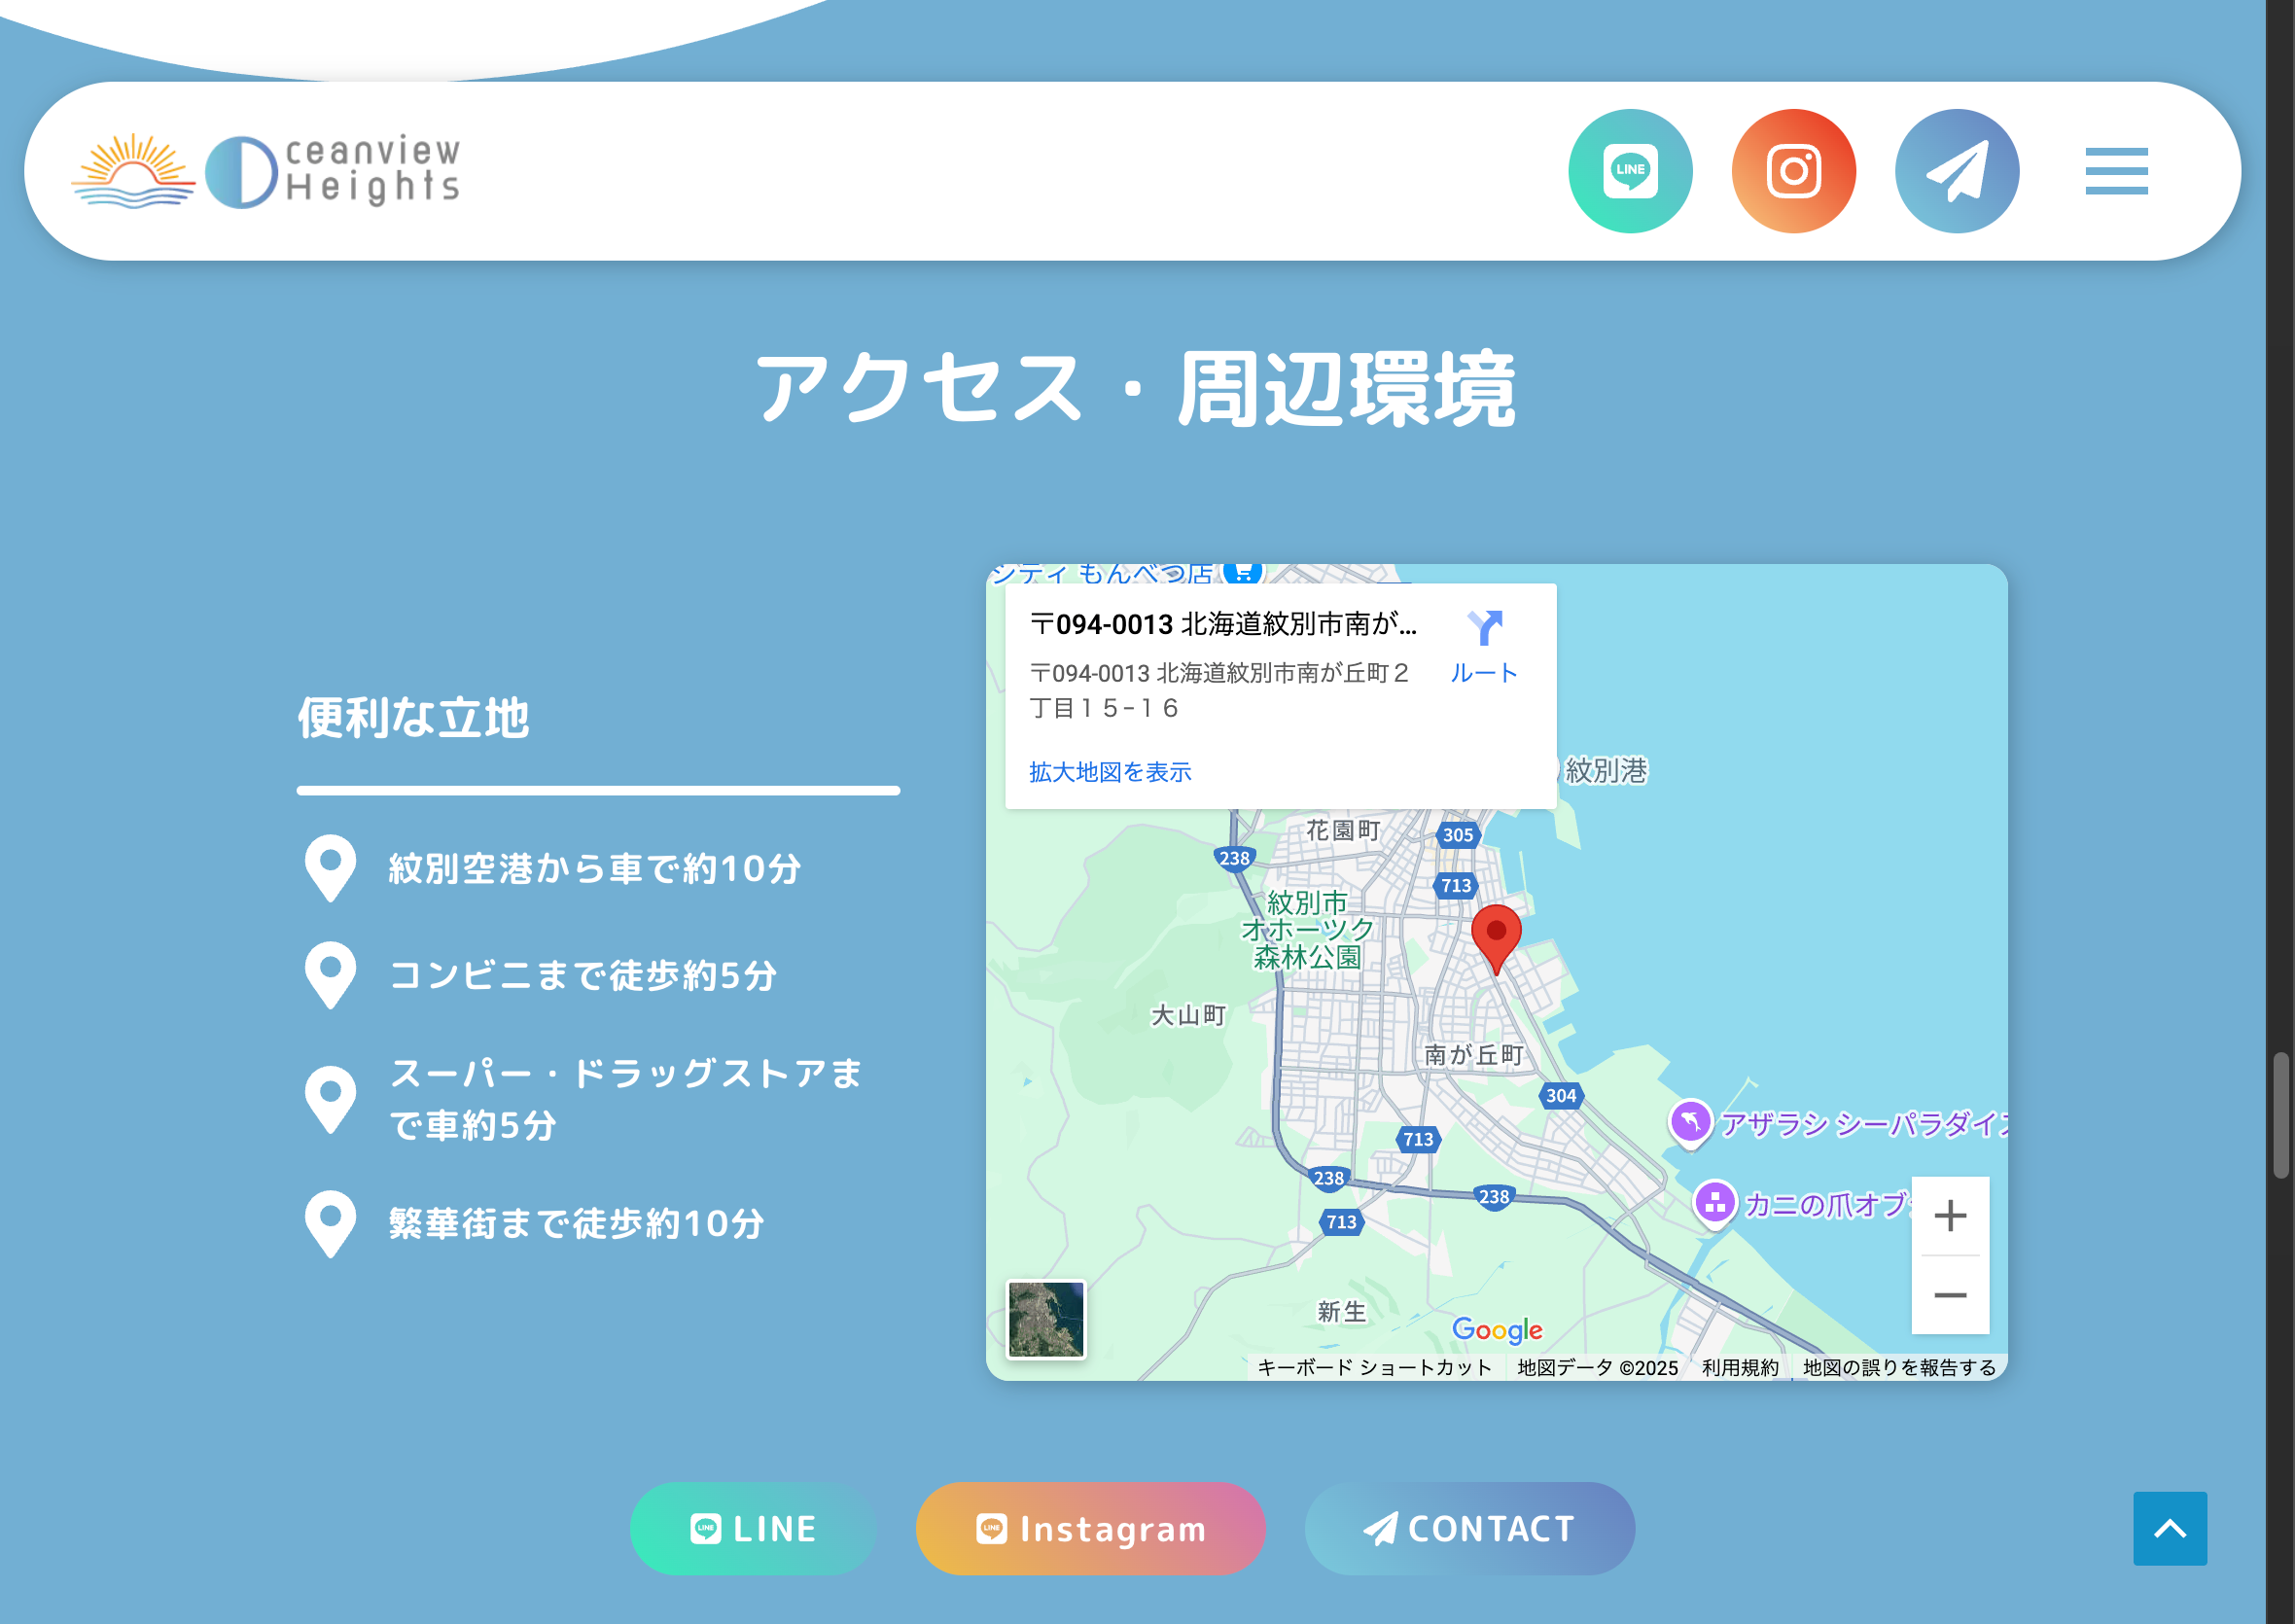Click the Oceanview Heights logo
This screenshot has width=2295, height=1624.
[266, 171]
